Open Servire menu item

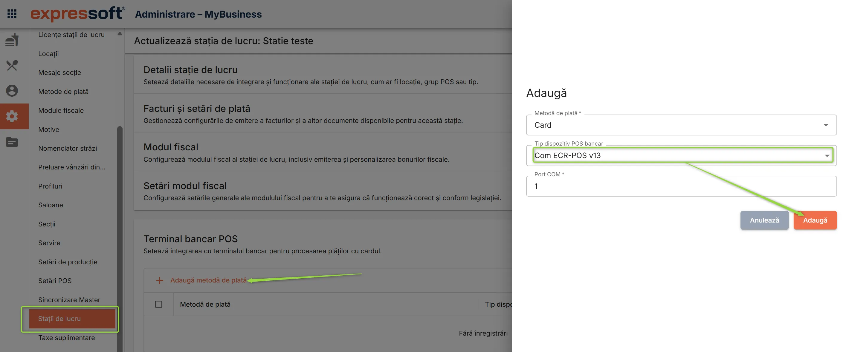(x=49, y=243)
